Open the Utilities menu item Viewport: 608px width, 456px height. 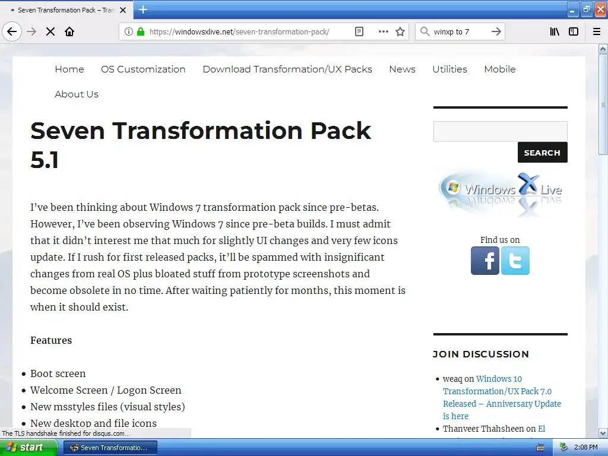450,69
